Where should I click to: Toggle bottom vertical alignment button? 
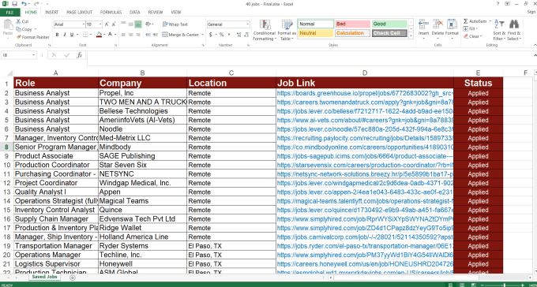(137, 24)
